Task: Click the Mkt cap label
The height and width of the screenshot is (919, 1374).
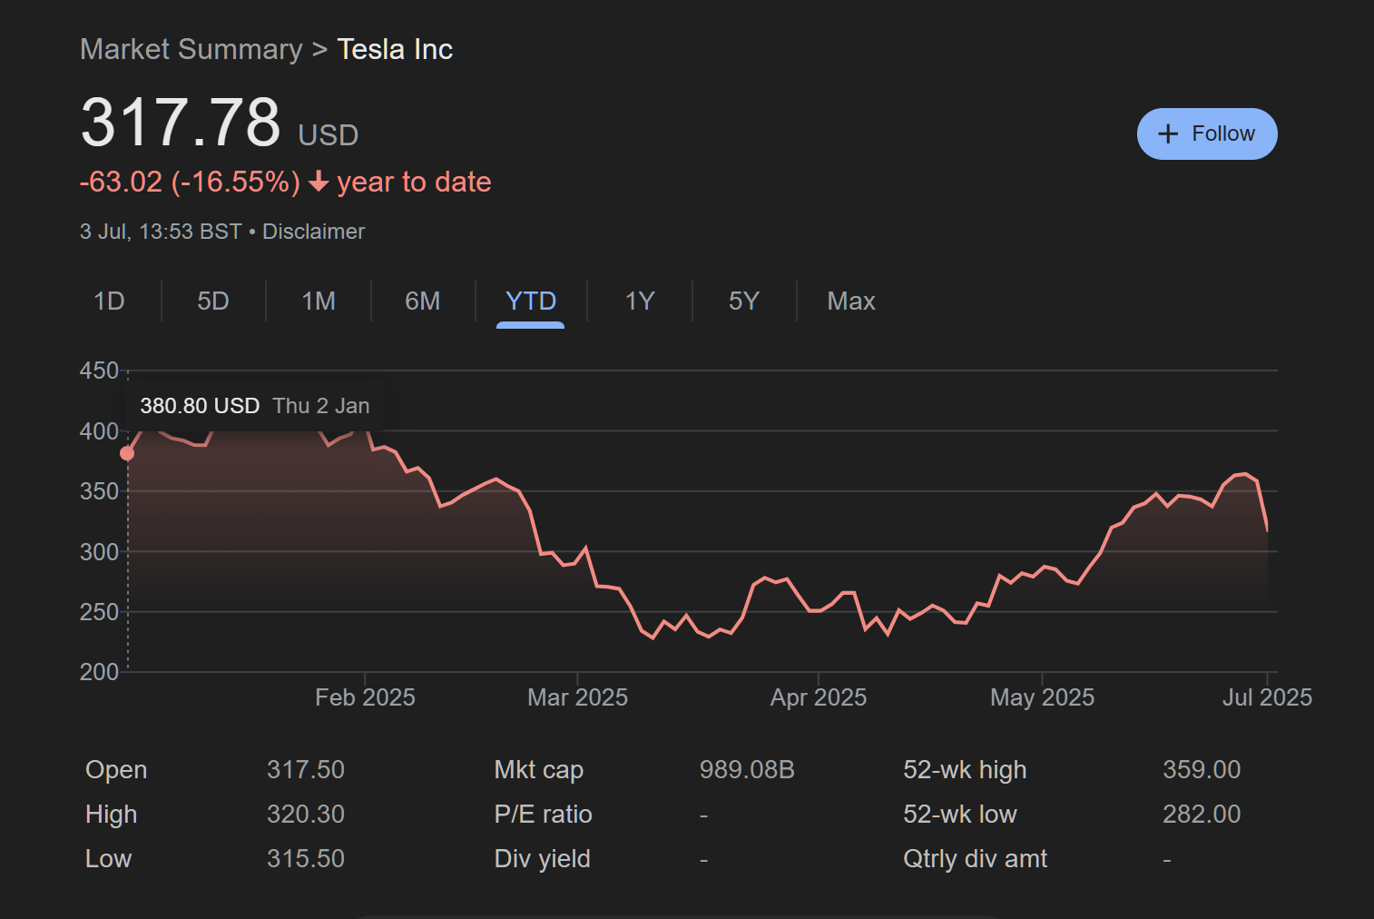Action: tap(539, 770)
